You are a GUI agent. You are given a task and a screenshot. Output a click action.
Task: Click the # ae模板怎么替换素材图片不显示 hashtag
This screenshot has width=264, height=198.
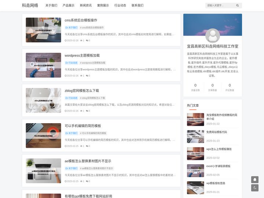(x=96, y=168)
